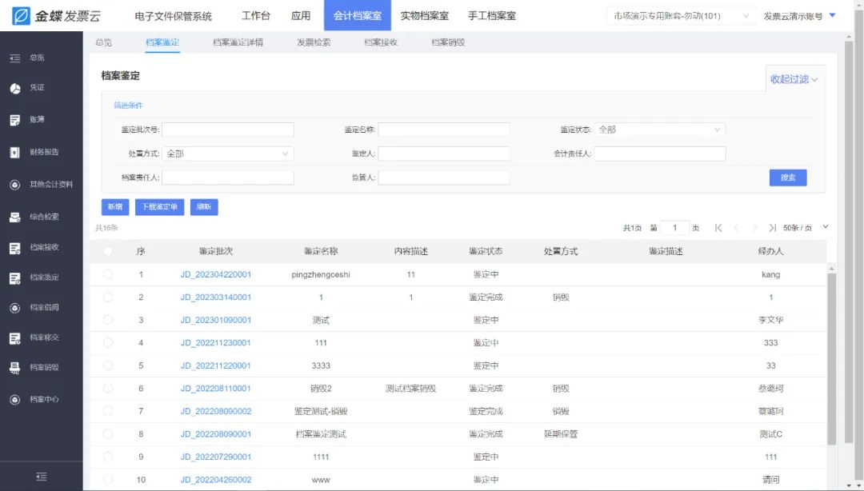Go to the 总览 sub-tab
864x491 pixels.
[x=103, y=42]
